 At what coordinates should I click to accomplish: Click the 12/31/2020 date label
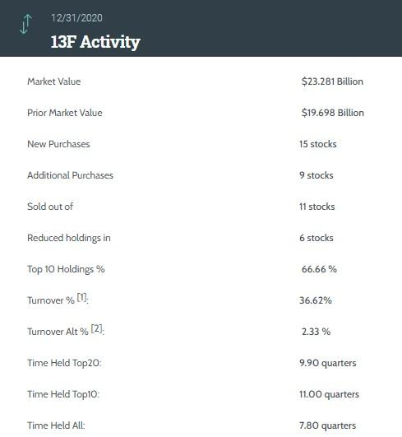click(x=76, y=18)
